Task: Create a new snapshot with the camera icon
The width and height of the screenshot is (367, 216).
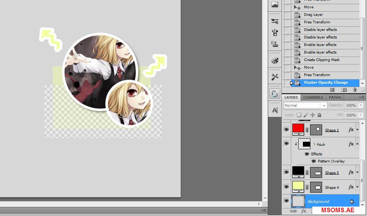Action: tap(344, 90)
